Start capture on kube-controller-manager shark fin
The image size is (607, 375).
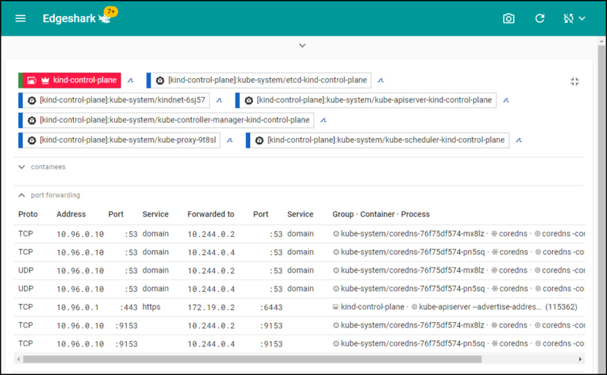(x=324, y=121)
